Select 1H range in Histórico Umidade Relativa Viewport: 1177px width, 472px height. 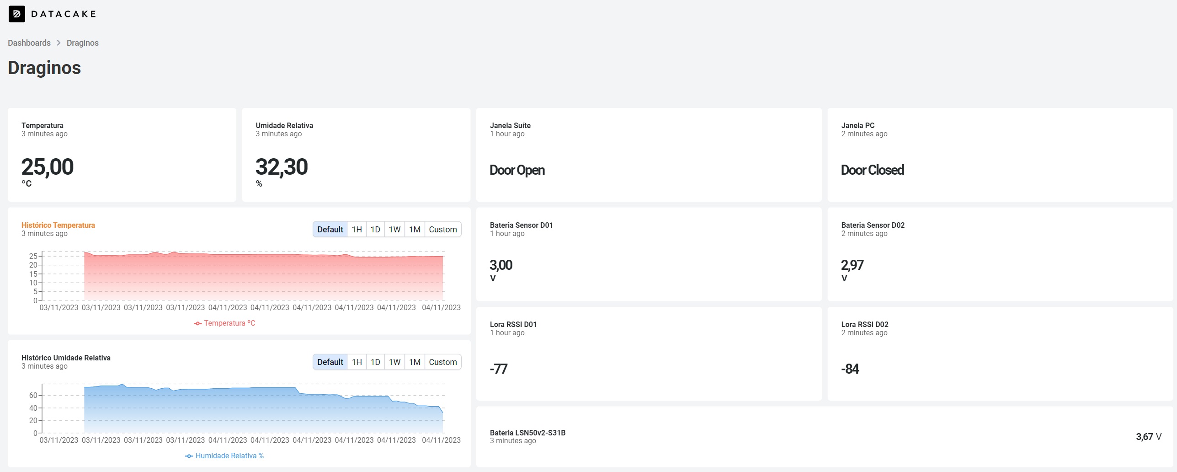click(357, 362)
